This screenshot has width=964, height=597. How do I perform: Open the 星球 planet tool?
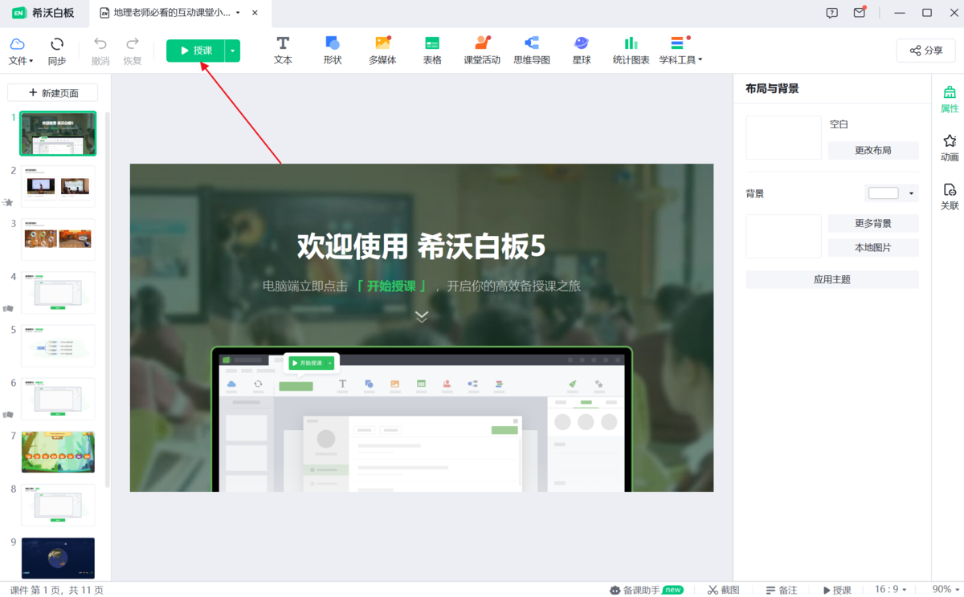[x=582, y=51]
